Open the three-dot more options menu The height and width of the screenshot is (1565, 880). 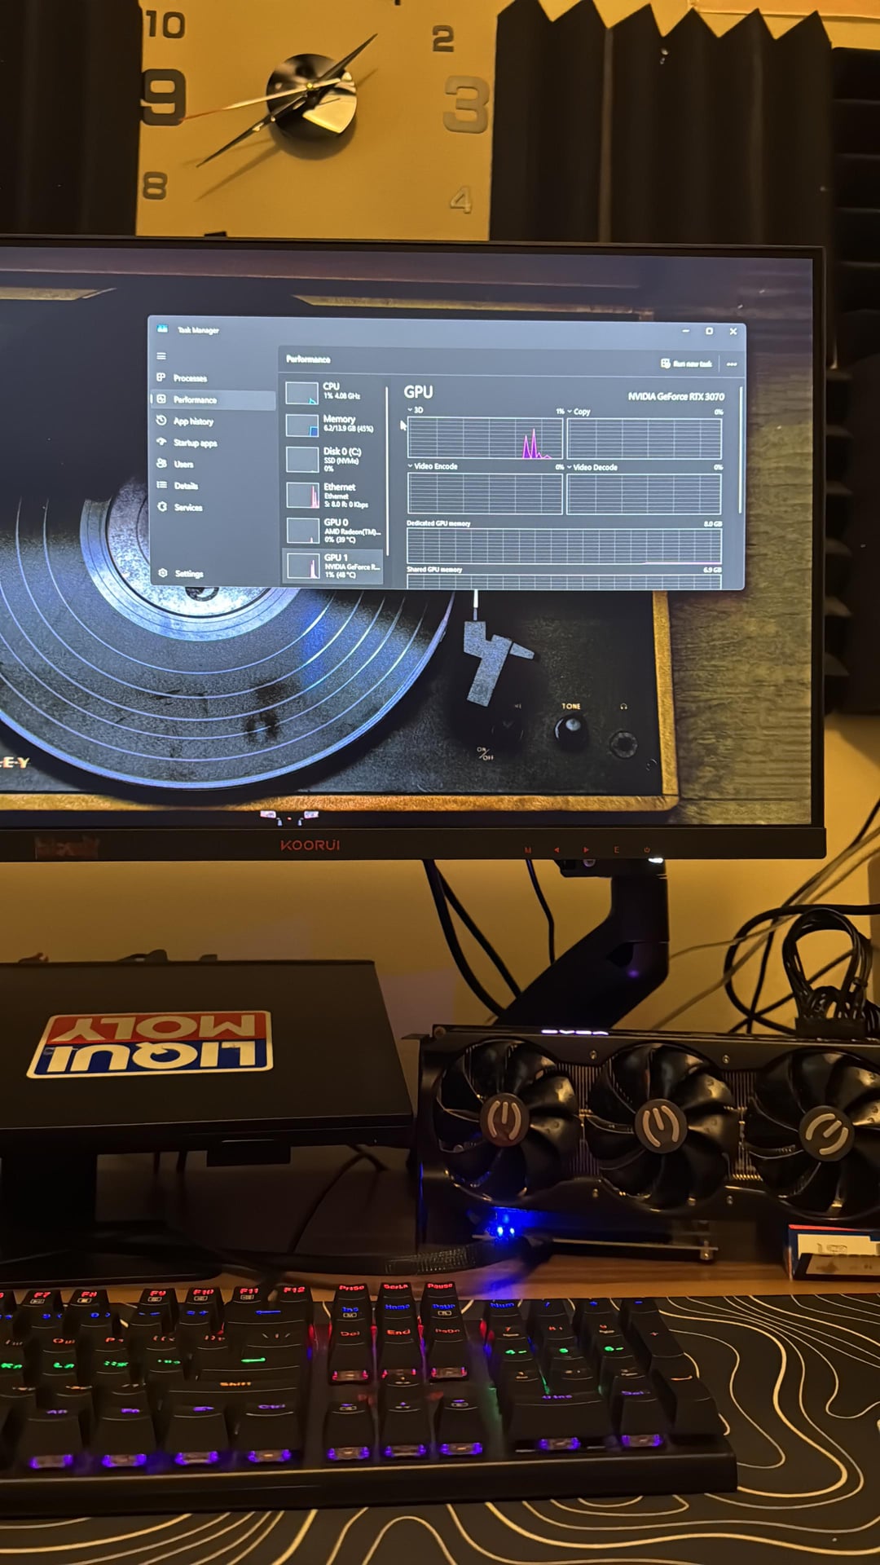(x=732, y=364)
